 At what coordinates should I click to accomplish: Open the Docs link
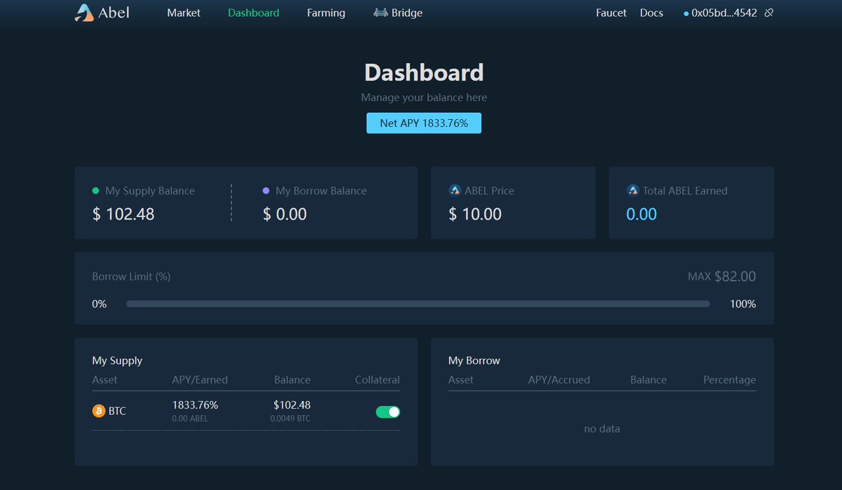click(652, 13)
